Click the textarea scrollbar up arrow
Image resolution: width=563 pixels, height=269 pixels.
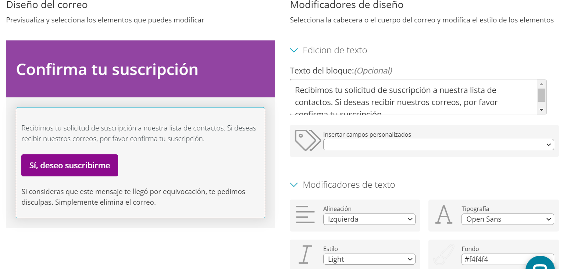(541, 84)
